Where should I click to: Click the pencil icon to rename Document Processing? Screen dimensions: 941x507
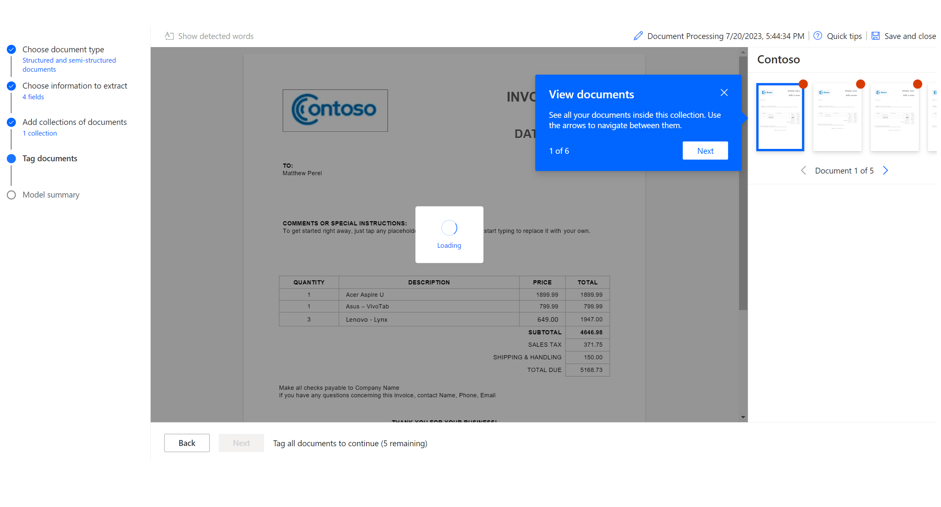coord(638,35)
